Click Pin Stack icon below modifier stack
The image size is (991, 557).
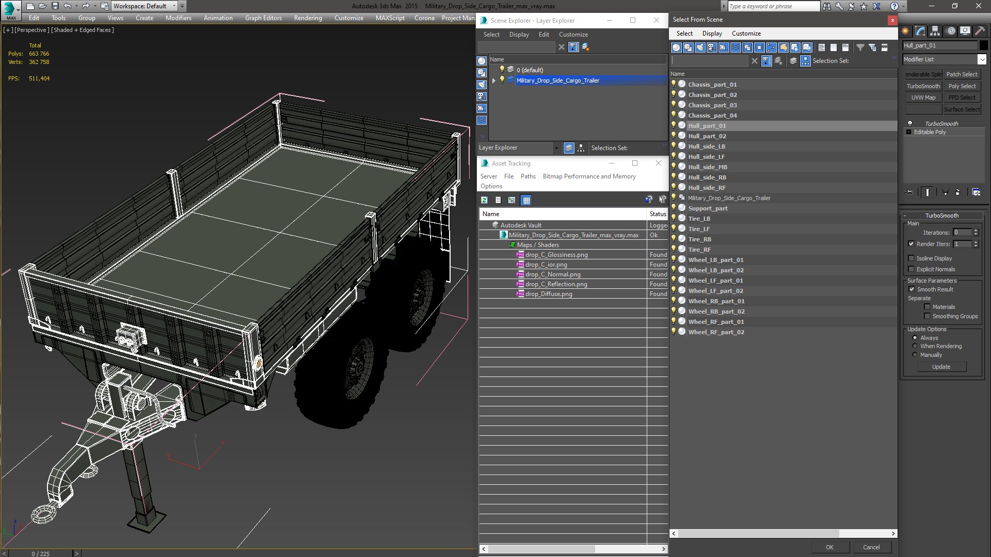point(909,192)
